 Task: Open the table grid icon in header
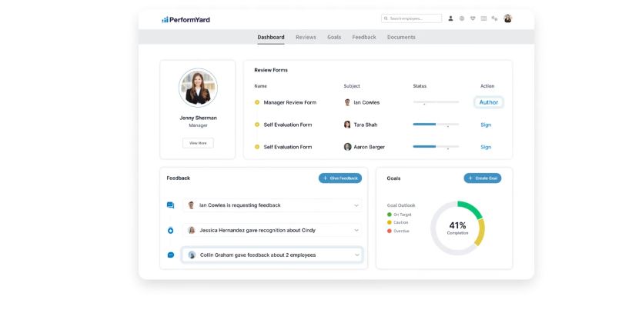483,18
